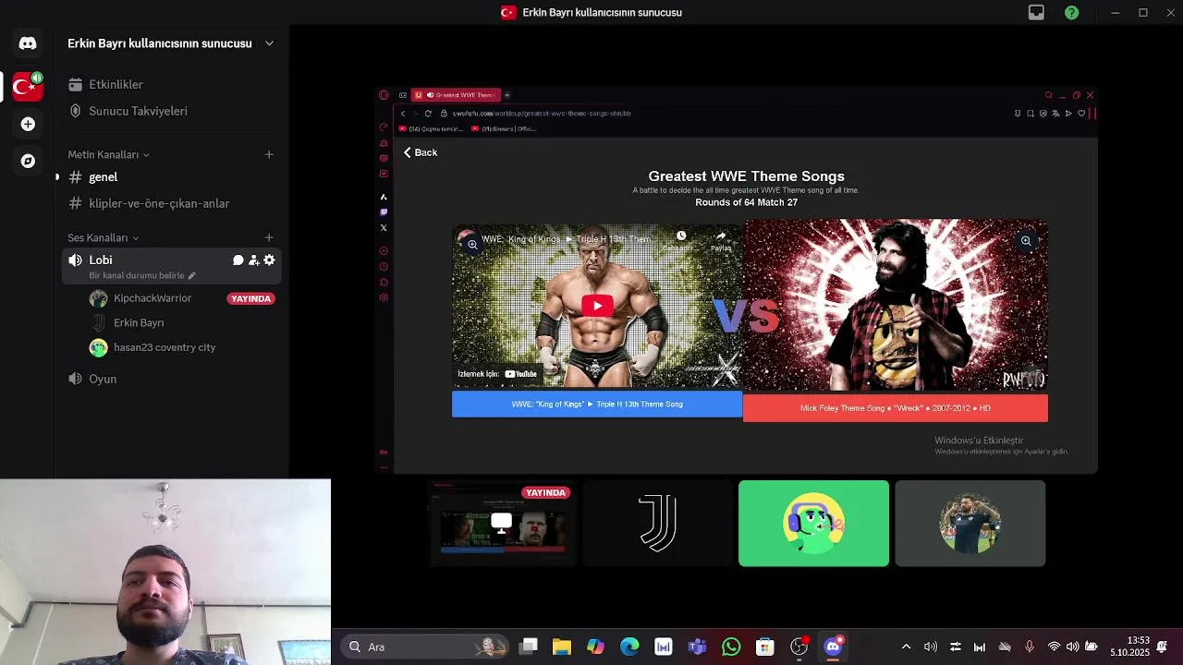This screenshot has width=1183, height=665.
Task: Open Wi-Fi network tray icon
Action: point(1054,647)
